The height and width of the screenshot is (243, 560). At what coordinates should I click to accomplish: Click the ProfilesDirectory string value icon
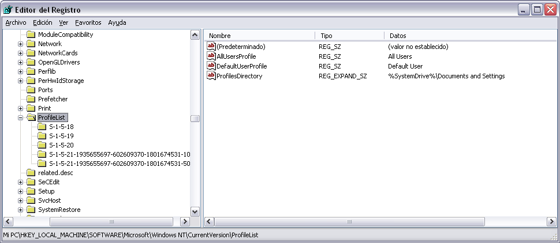coord(211,76)
